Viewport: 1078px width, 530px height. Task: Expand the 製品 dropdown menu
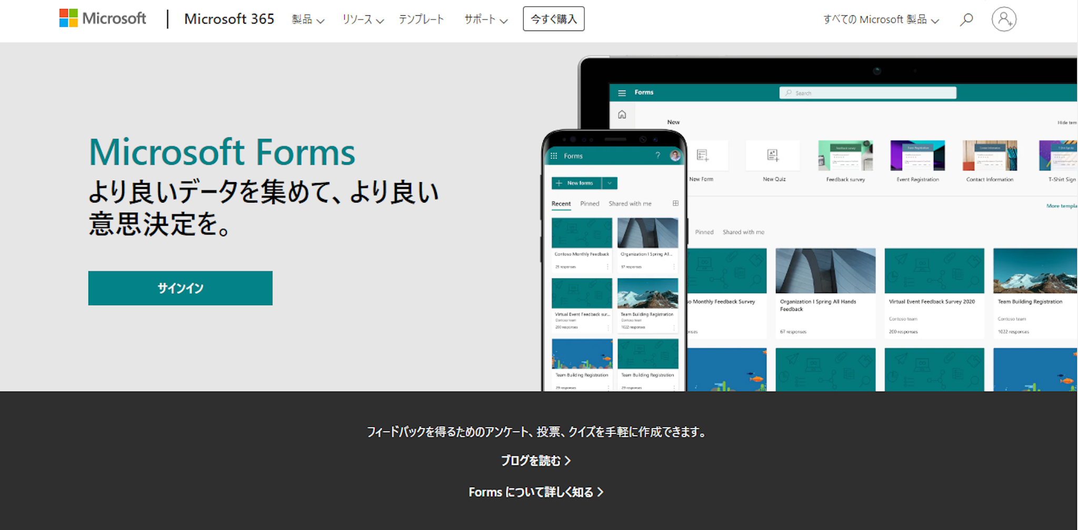[308, 19]
